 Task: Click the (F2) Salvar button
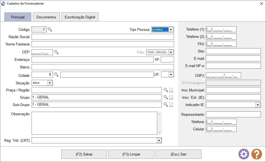pyautogui.click(x=84, y=154)
